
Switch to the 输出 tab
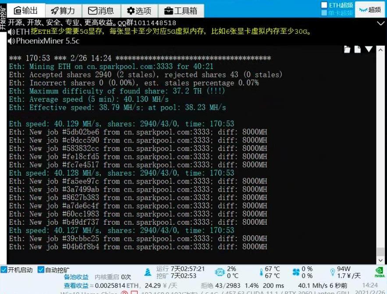tap(26, 11)
